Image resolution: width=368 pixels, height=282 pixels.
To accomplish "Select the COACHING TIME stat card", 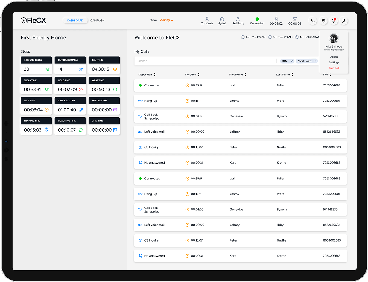I will point(70,126).
